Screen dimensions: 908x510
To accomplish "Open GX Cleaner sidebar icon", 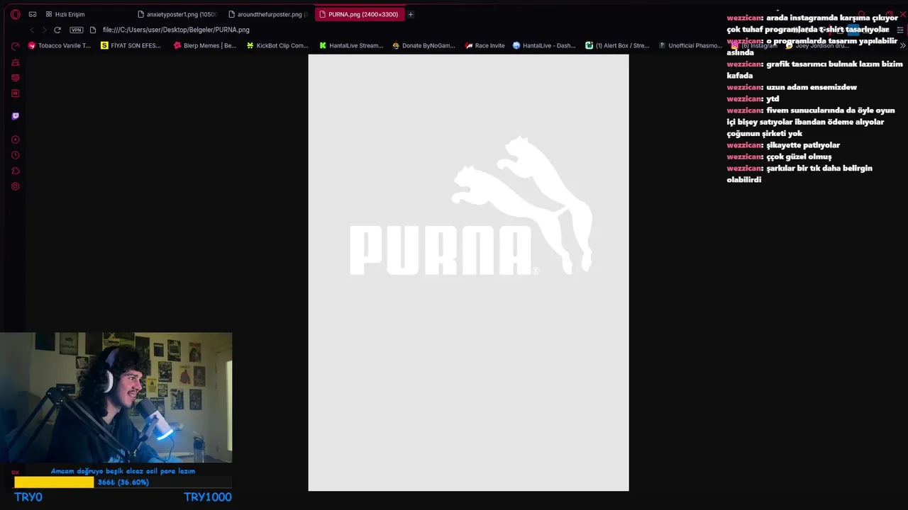I will pos(16,62).
